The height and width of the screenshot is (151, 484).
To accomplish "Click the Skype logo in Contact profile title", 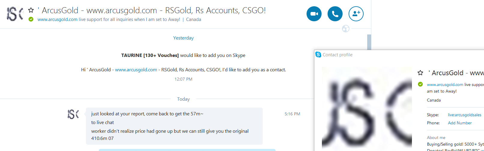I will coord(318,55).
